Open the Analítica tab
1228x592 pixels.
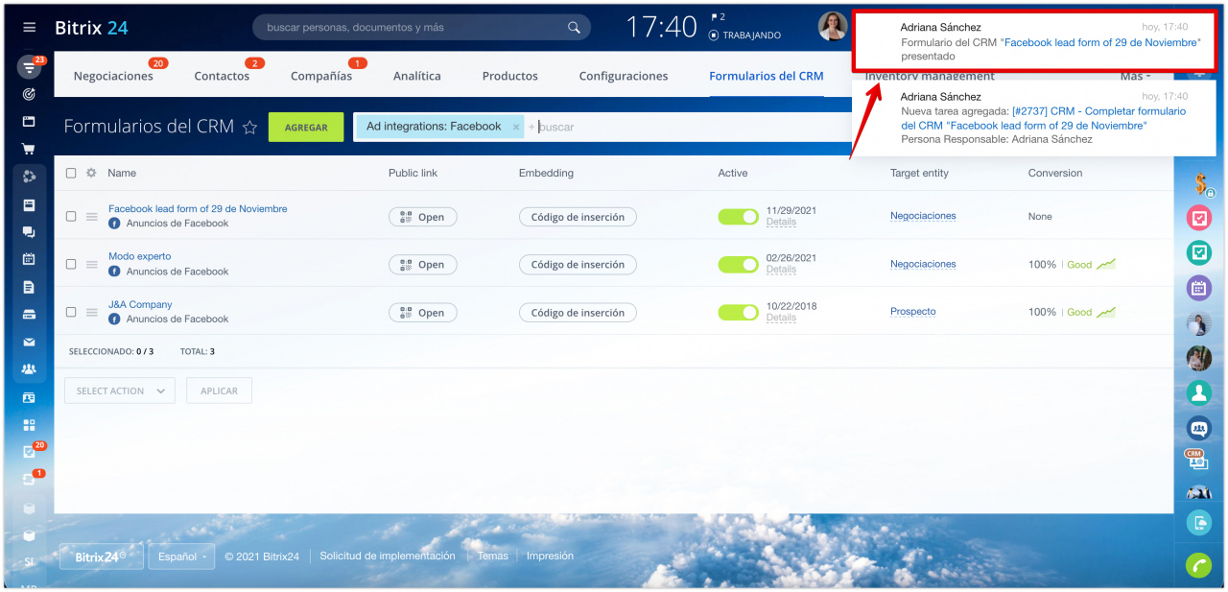point(417,76)
